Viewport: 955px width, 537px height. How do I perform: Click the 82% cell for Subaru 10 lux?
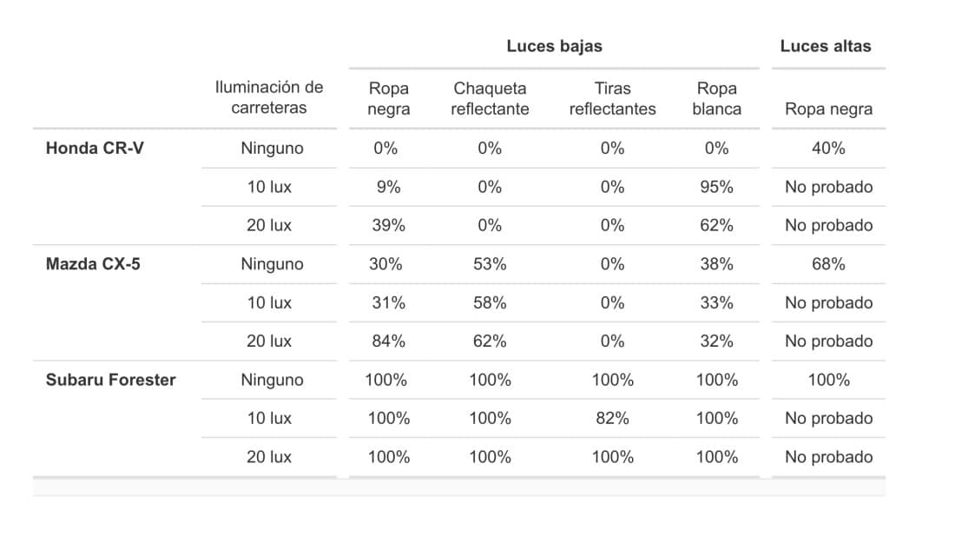[x=613, y=418]
